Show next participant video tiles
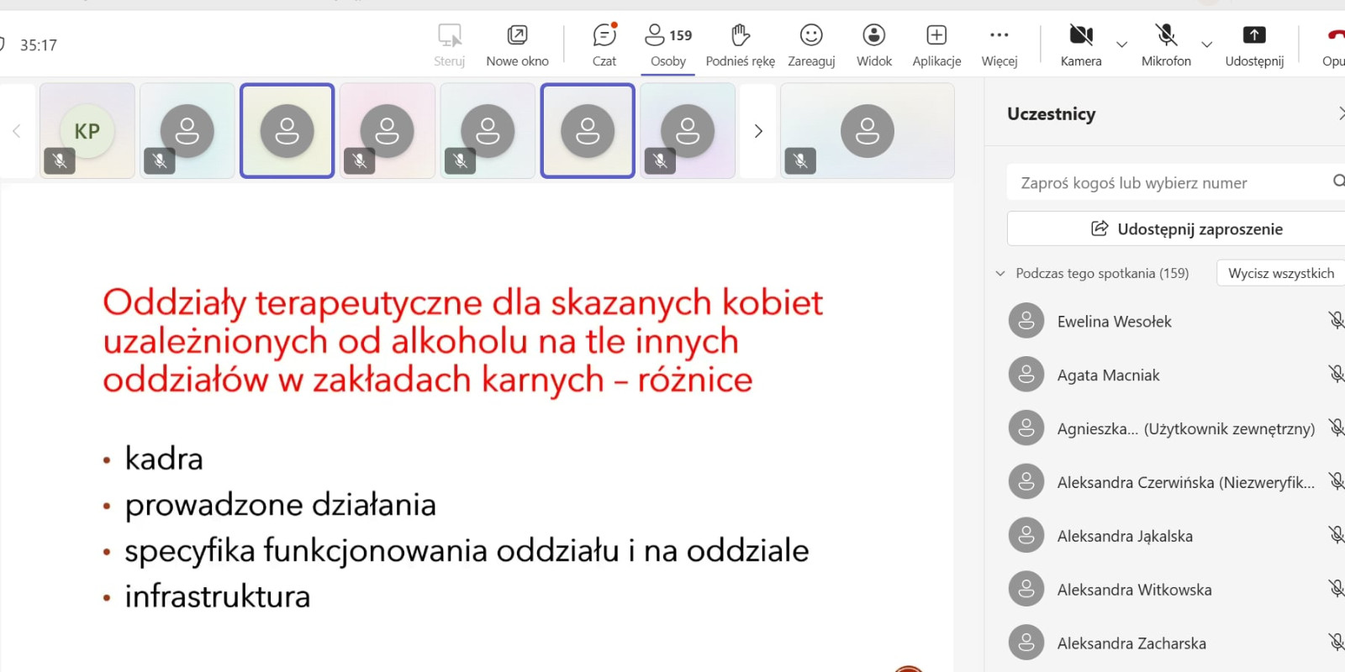 (x=758, y=131)
